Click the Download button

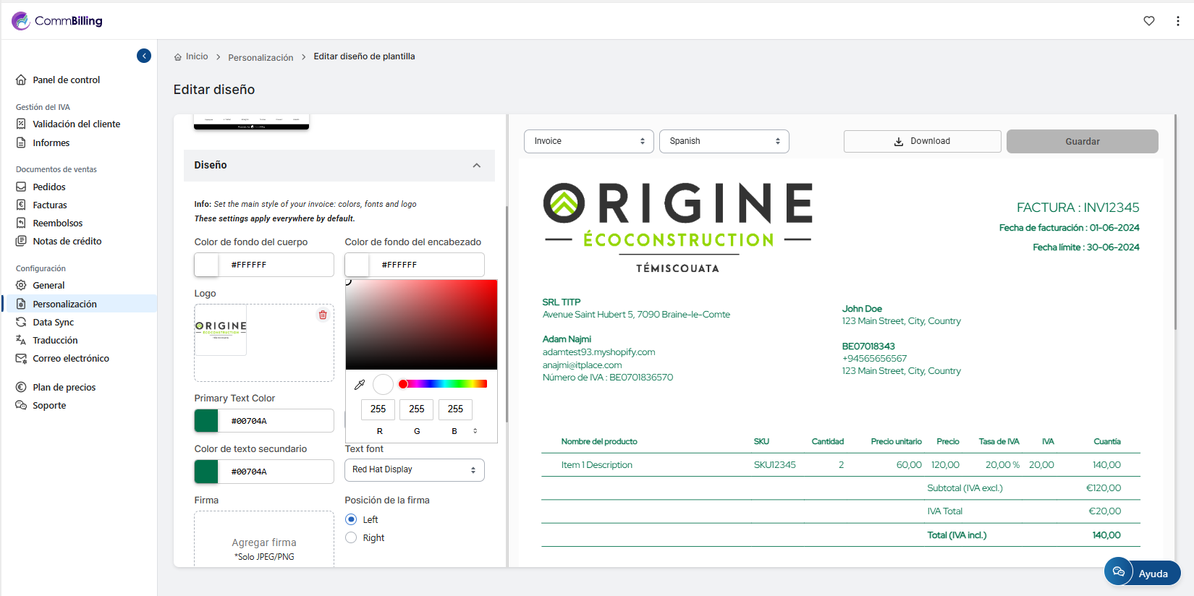click(x=922, y=141)
